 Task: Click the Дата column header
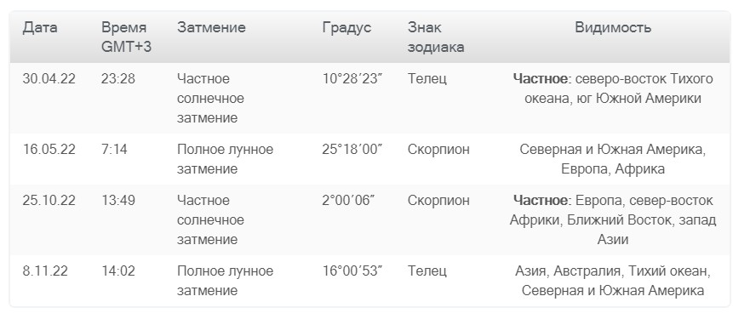(x=40, y=27)
